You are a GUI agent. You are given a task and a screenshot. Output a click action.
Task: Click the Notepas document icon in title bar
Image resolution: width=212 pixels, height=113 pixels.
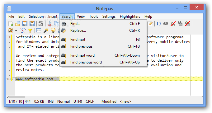click(x=9, y=8)
